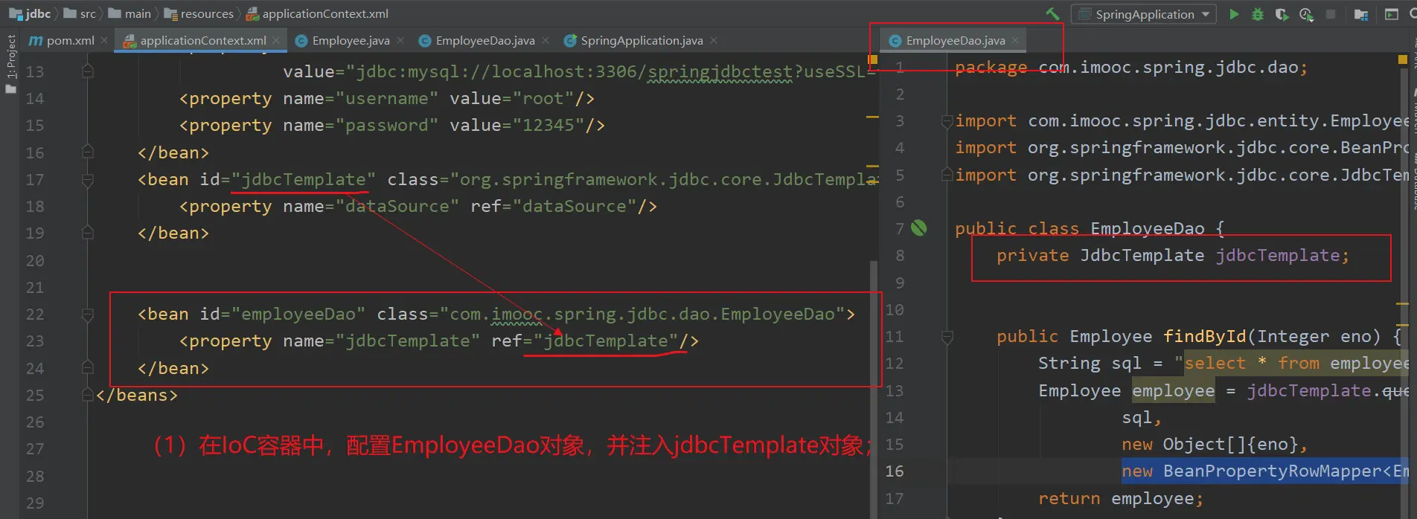
Task: Collapse the employeeDao bean fold at line 22
Action: (x=88, y=315)
